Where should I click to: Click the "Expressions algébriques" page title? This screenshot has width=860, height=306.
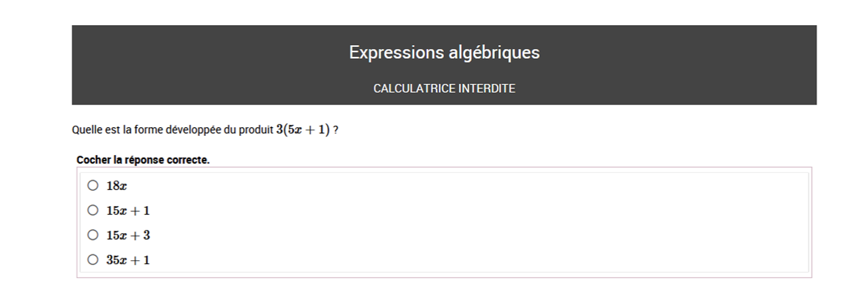tap(444, 52)
